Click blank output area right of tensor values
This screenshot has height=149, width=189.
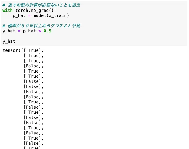click(115, 96)
